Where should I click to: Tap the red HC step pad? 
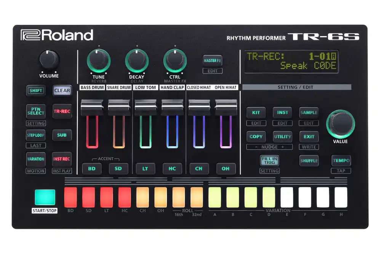click(x=125, y=197)
